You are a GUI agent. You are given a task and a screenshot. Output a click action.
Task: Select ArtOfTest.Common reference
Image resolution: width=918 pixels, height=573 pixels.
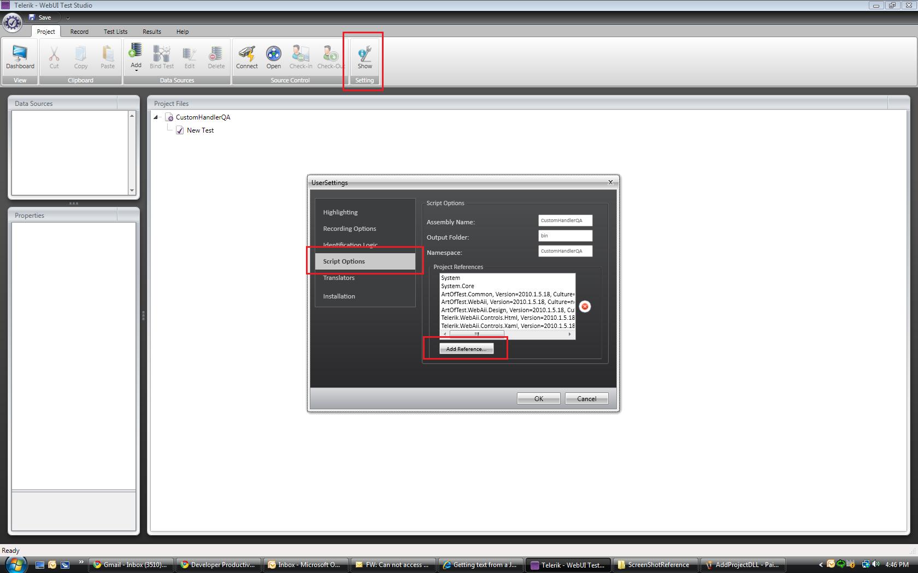pyautogui.click(x=507, y=294)
